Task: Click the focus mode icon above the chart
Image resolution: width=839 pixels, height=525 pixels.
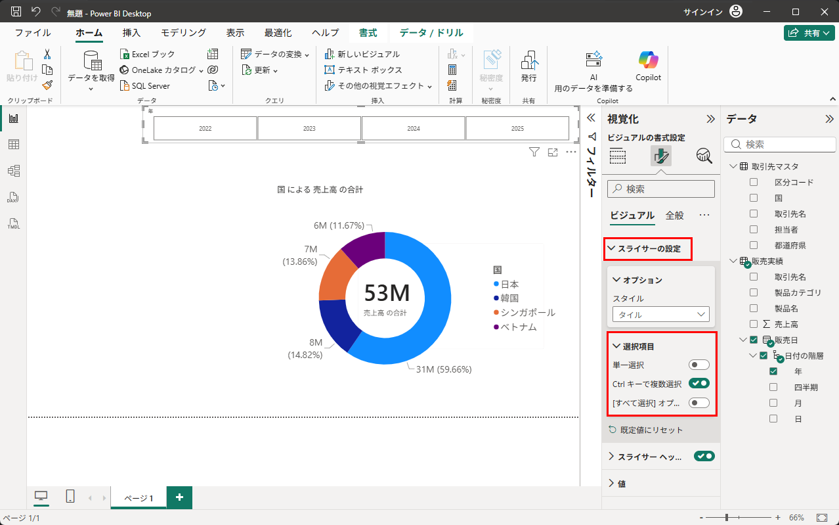Action: click(553, 152)
